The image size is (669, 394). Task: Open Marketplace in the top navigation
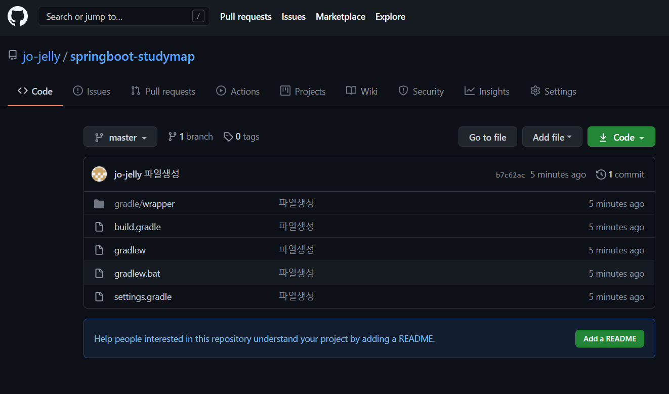pos(341,17)
